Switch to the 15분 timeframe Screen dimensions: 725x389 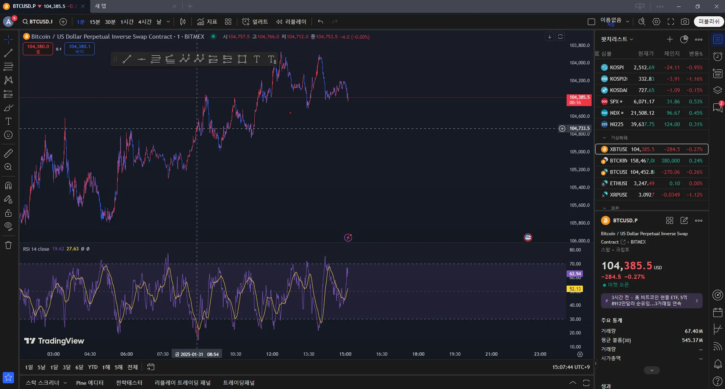[95, 22]
